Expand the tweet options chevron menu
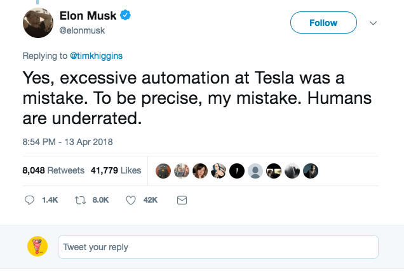 point(374,23)
